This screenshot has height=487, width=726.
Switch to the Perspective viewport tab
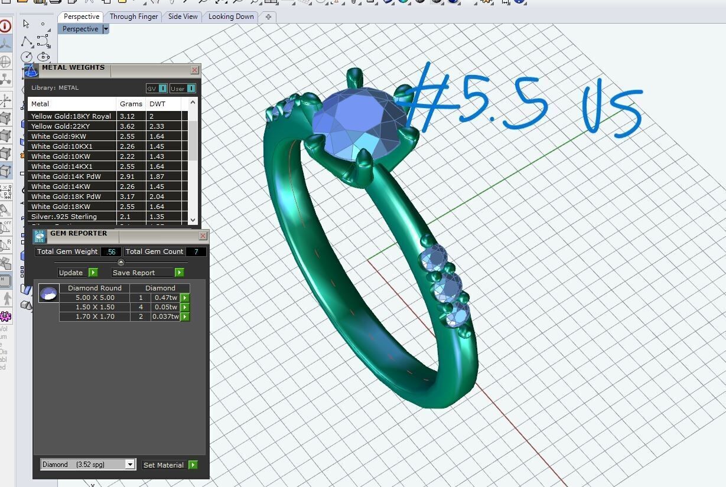tap(82, 17)
